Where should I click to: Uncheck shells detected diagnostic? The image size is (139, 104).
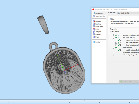point(114,48)
